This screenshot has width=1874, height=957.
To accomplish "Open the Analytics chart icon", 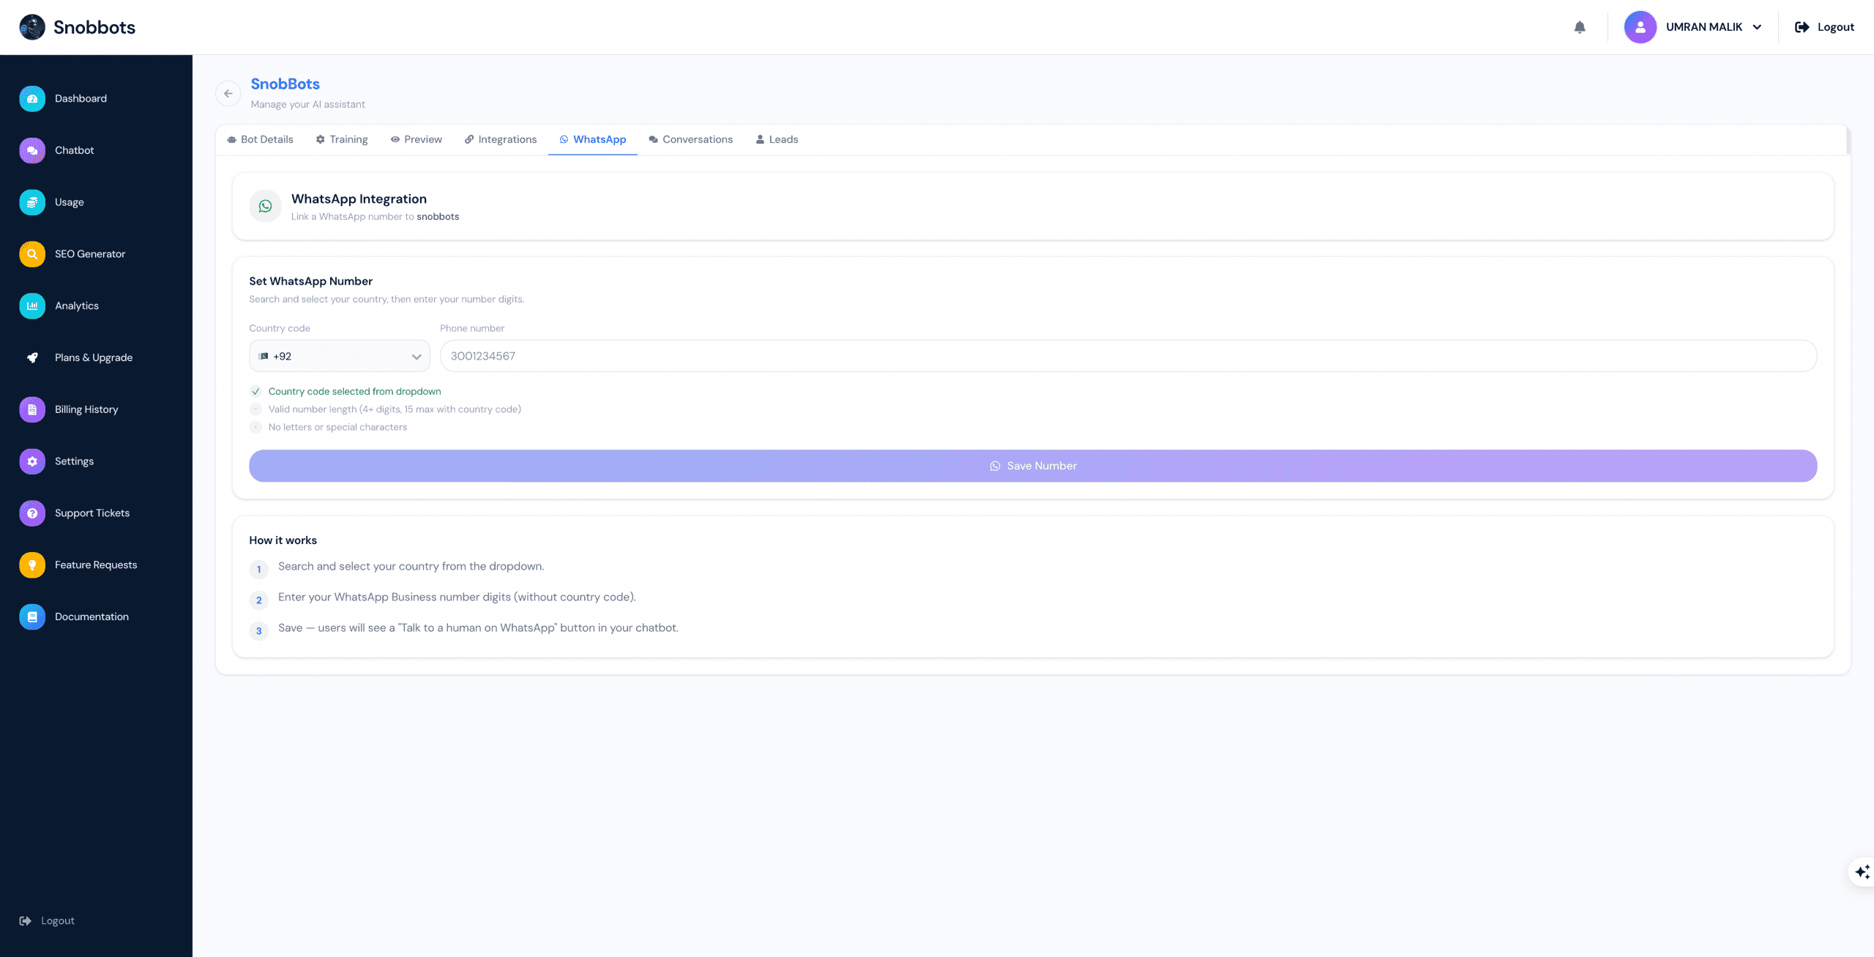I will pyautogui.click(x=32, y=306).
